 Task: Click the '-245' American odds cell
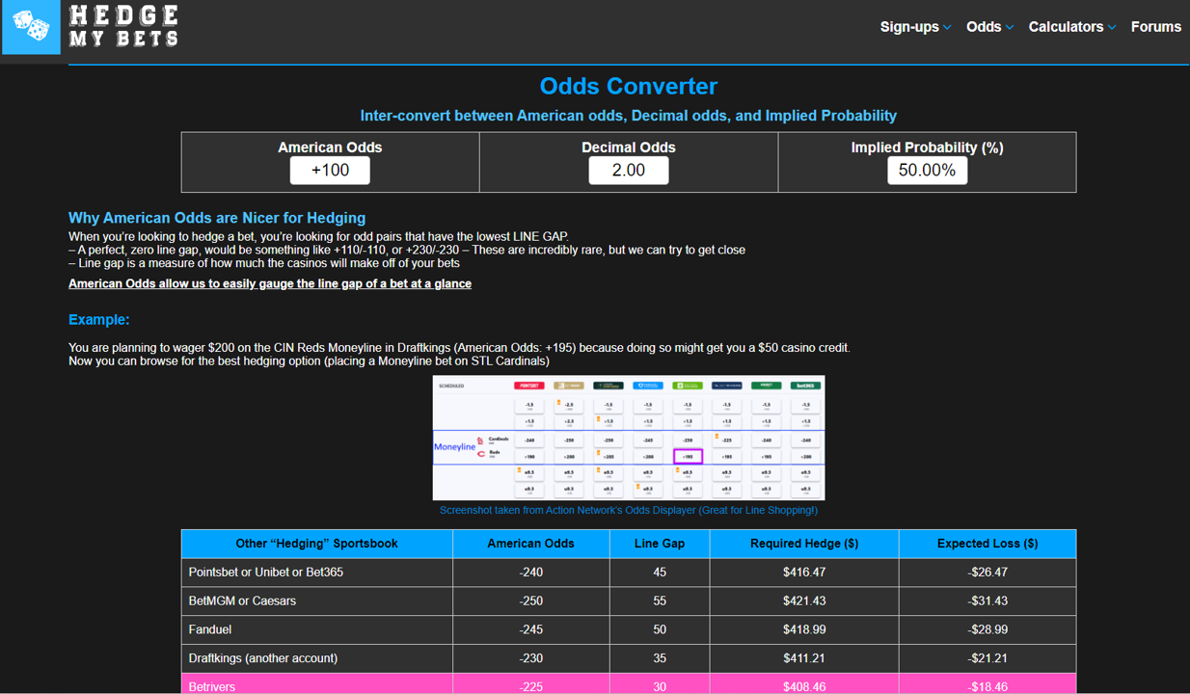coord(531,630)
